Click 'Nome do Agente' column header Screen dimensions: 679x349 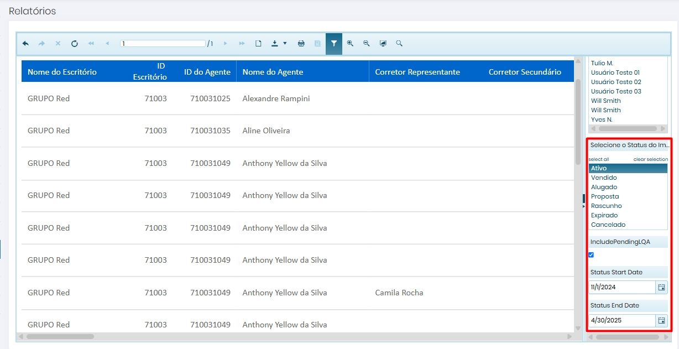[273, 72]
